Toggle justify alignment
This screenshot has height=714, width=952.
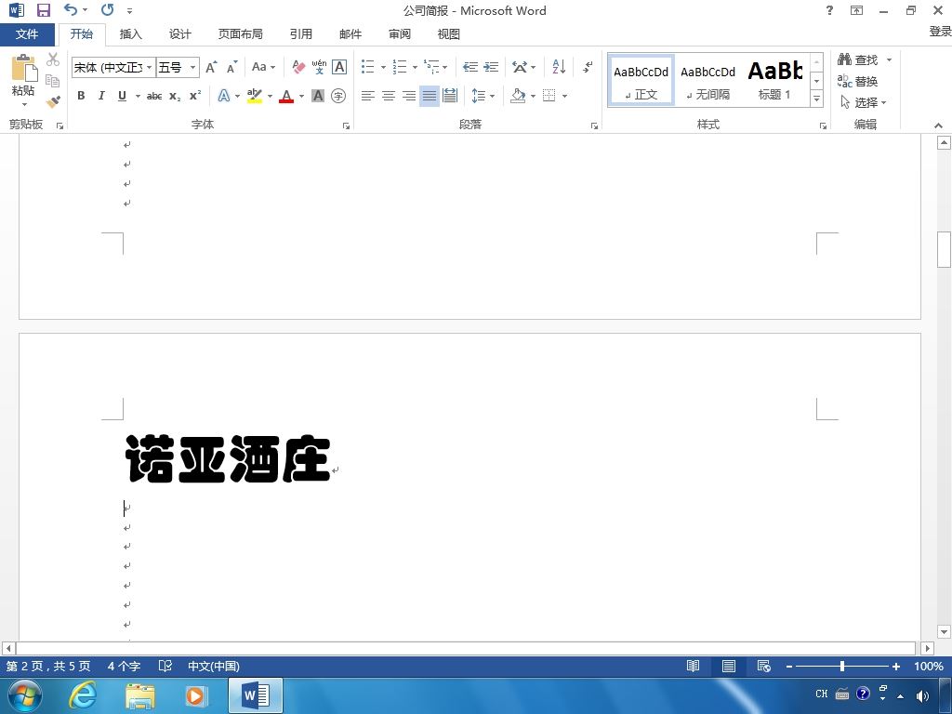pyautogui.click(x=430, y=96)
